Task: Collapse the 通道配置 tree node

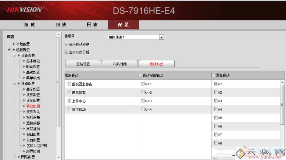Action: (x=14, y=83)
